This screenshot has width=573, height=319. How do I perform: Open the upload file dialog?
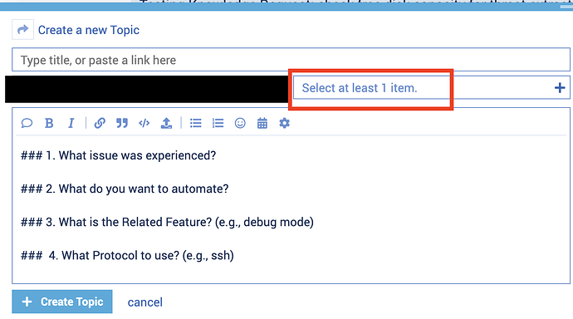(166, 123)
